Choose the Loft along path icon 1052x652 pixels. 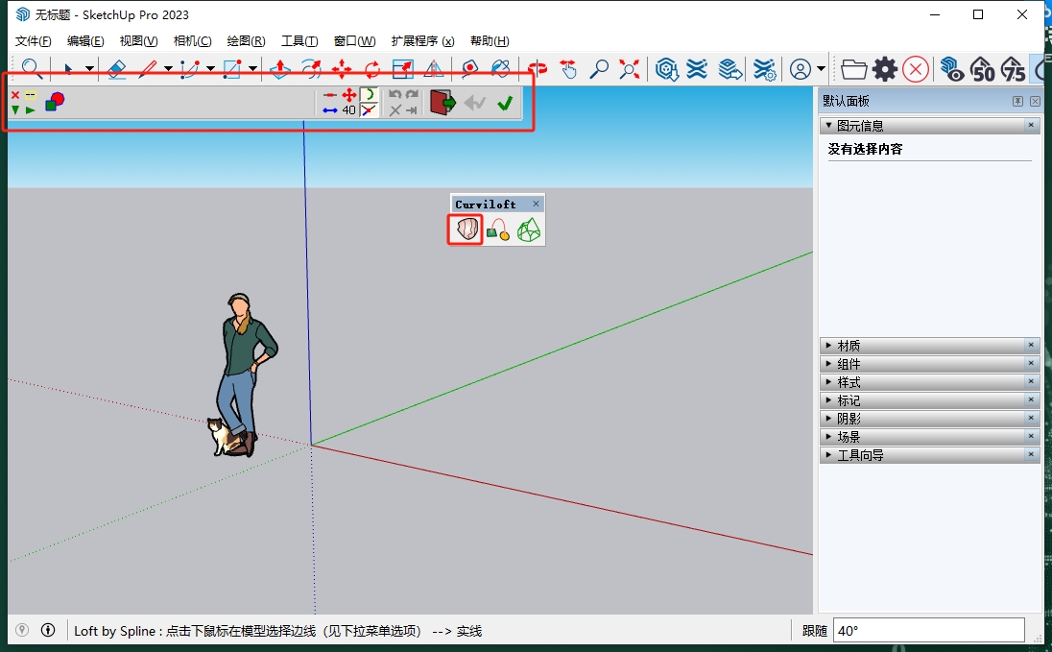(x=497, y=229)
